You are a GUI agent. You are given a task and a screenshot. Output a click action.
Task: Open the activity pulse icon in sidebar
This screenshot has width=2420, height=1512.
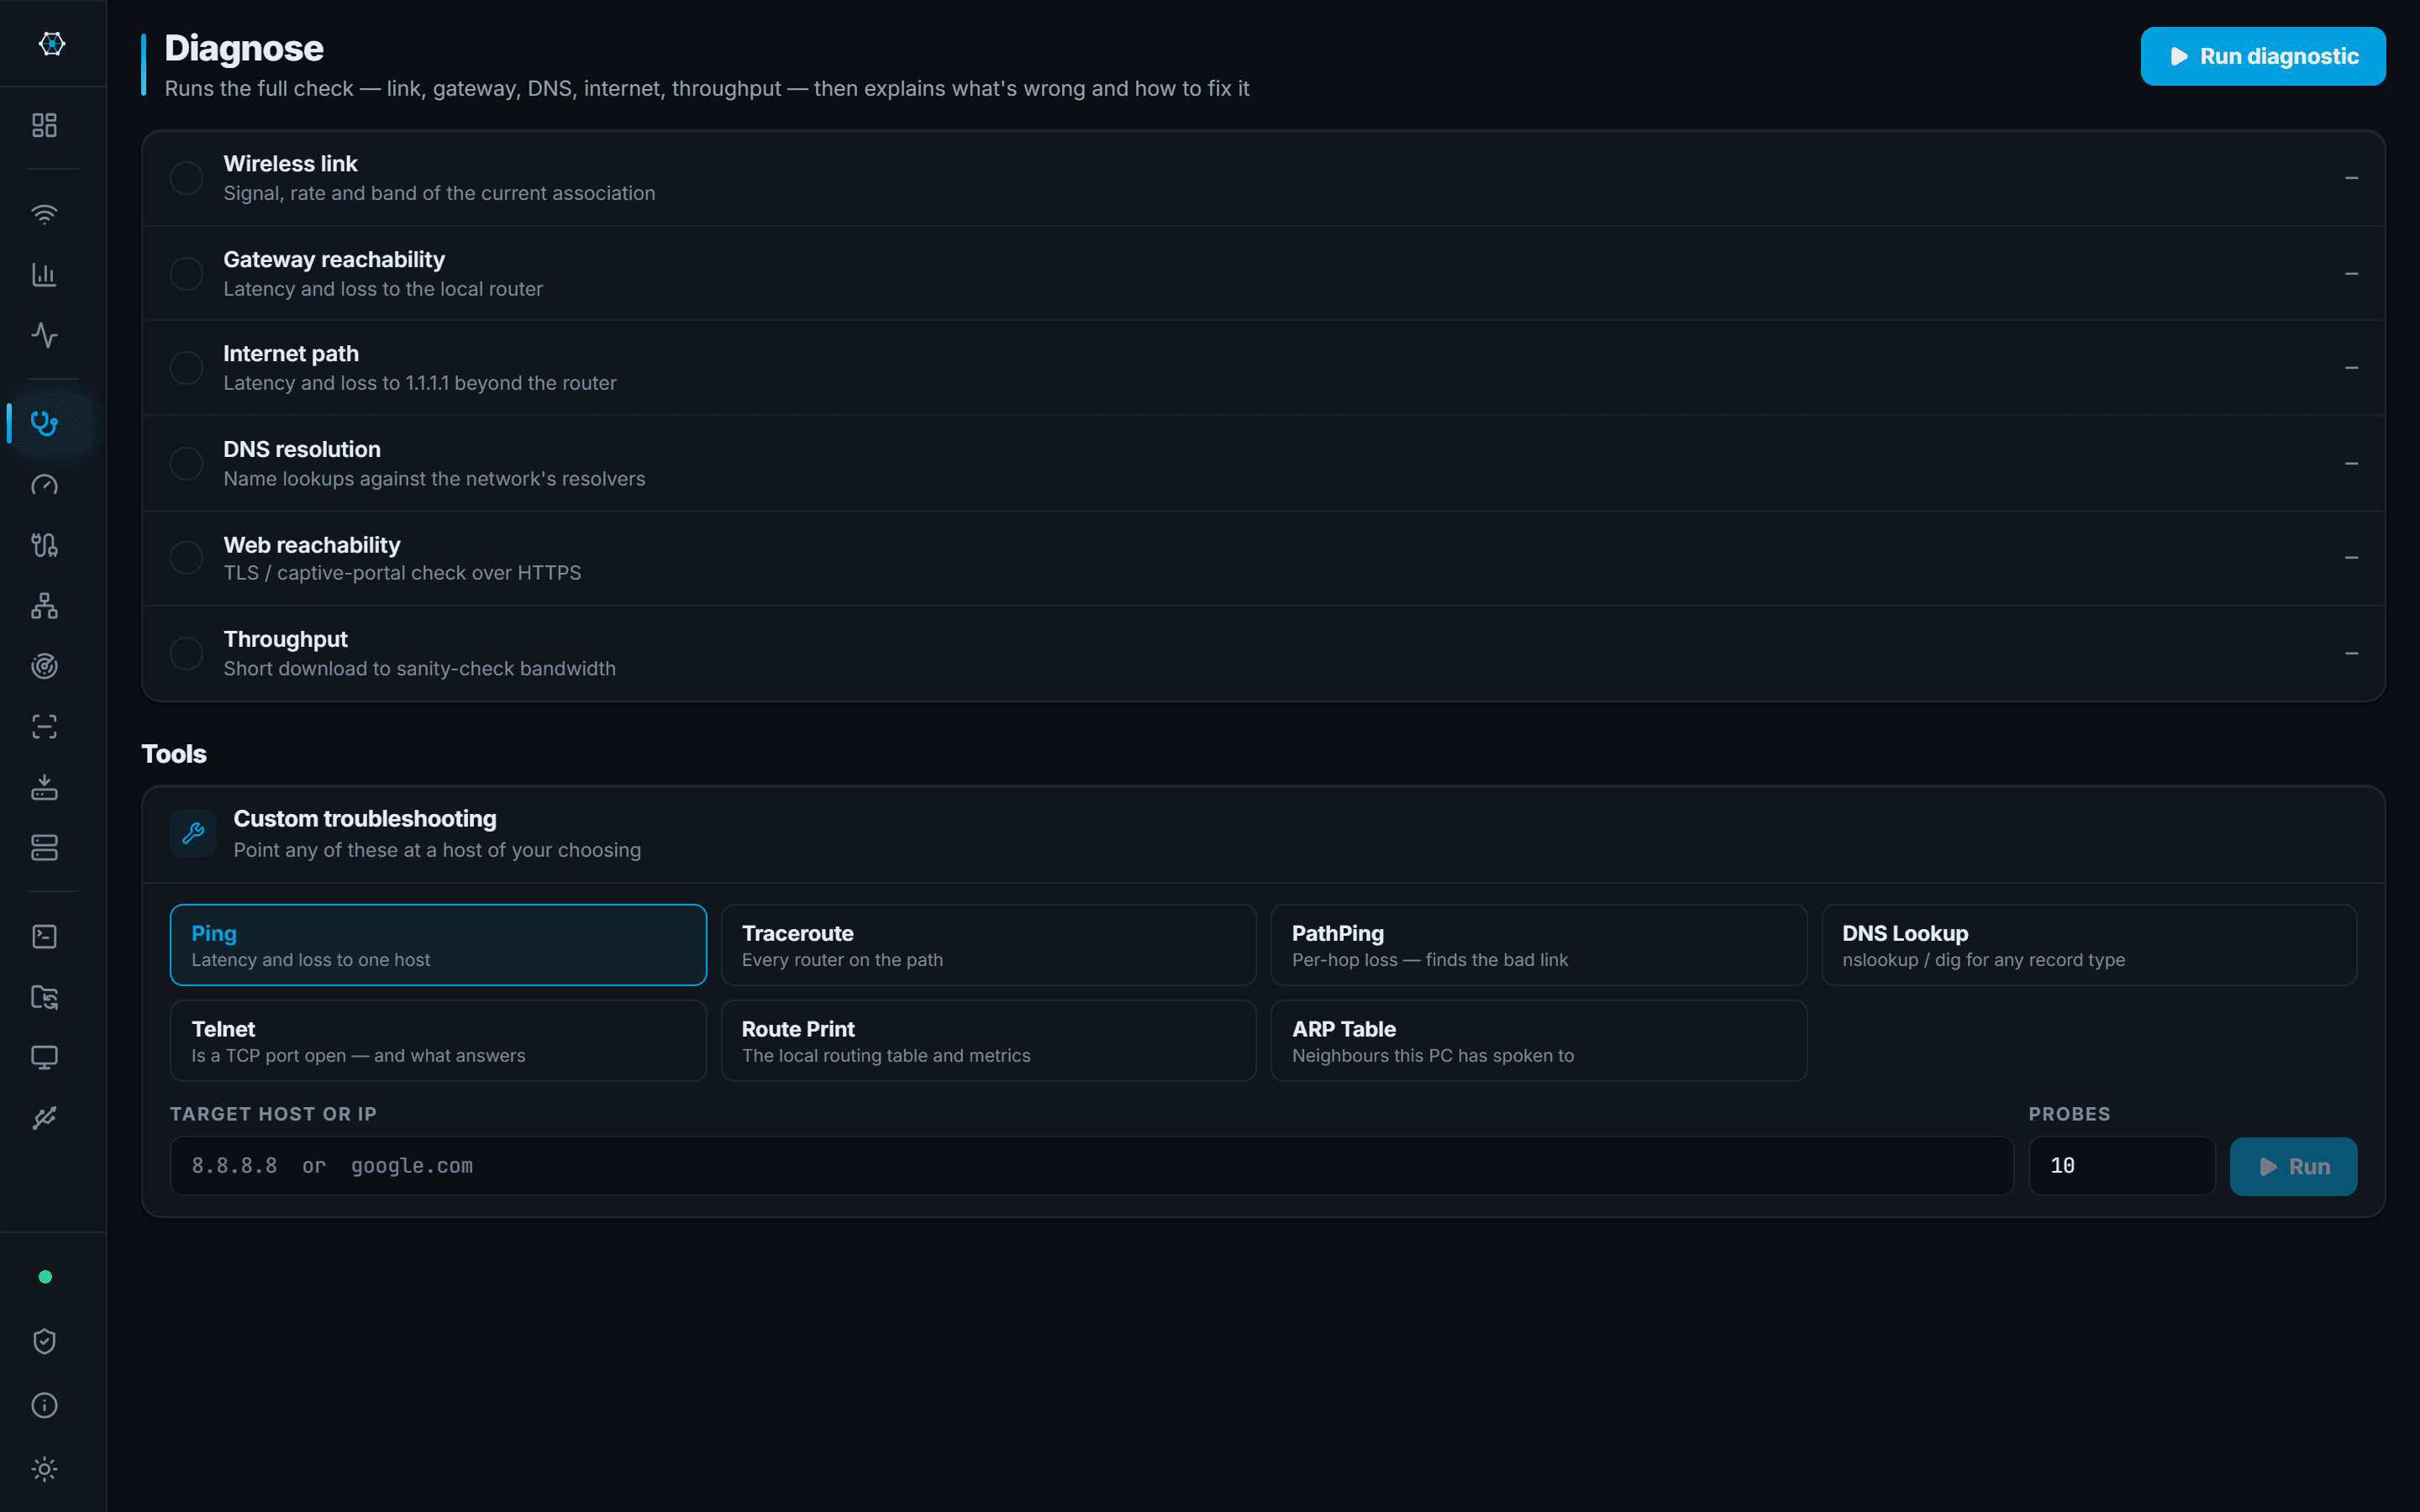click(x=44, y=335)
